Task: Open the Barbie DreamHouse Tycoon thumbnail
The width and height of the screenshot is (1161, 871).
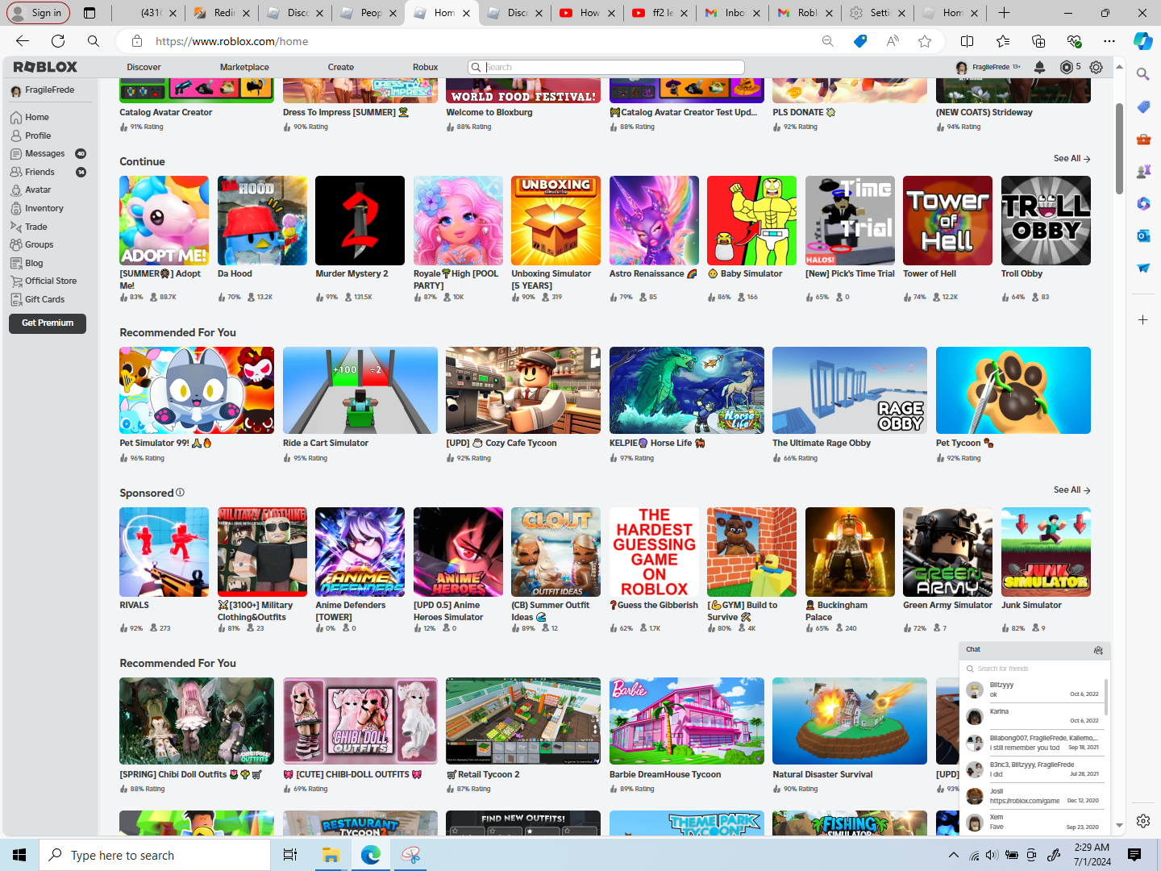Action: [687, 721]
